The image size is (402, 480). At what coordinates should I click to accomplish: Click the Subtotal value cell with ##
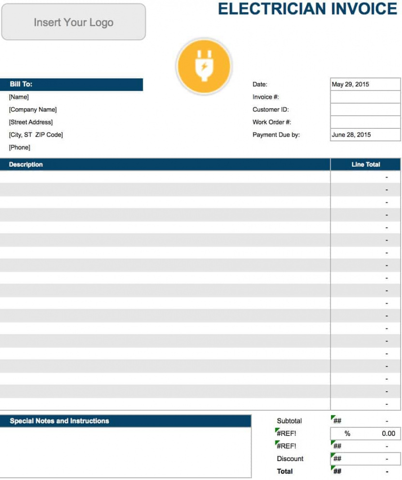pyautogui.click(x=365, y=421)
